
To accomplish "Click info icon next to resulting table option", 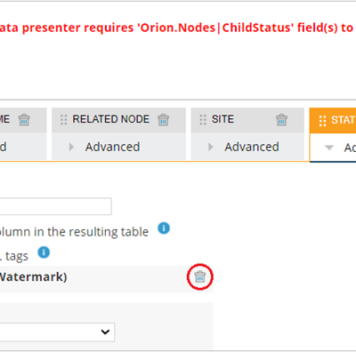I will (x=164, y=228).
